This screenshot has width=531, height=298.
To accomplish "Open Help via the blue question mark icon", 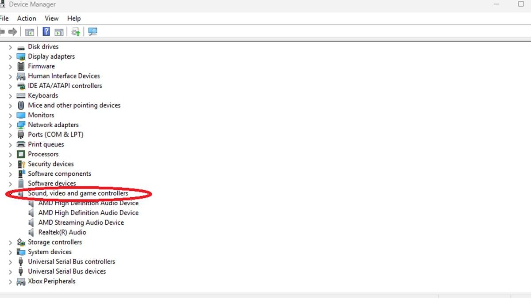I will tap(46, 32).
